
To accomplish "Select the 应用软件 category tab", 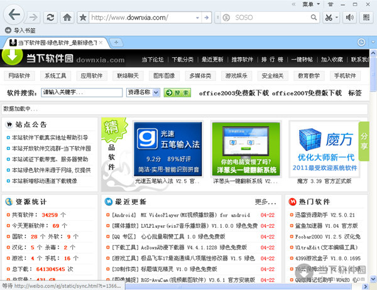I will point(91,76).
